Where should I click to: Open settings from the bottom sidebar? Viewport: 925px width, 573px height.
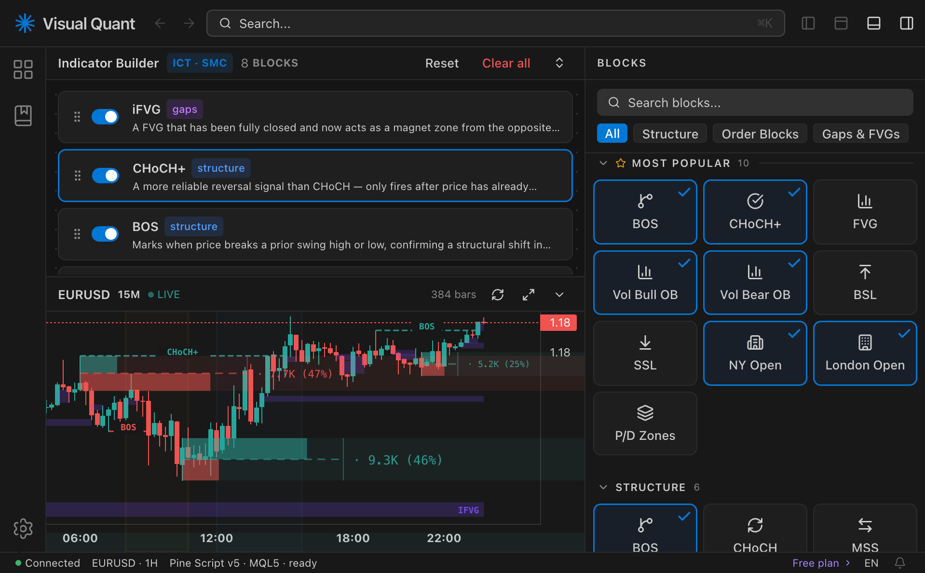(x=23, y=528)
